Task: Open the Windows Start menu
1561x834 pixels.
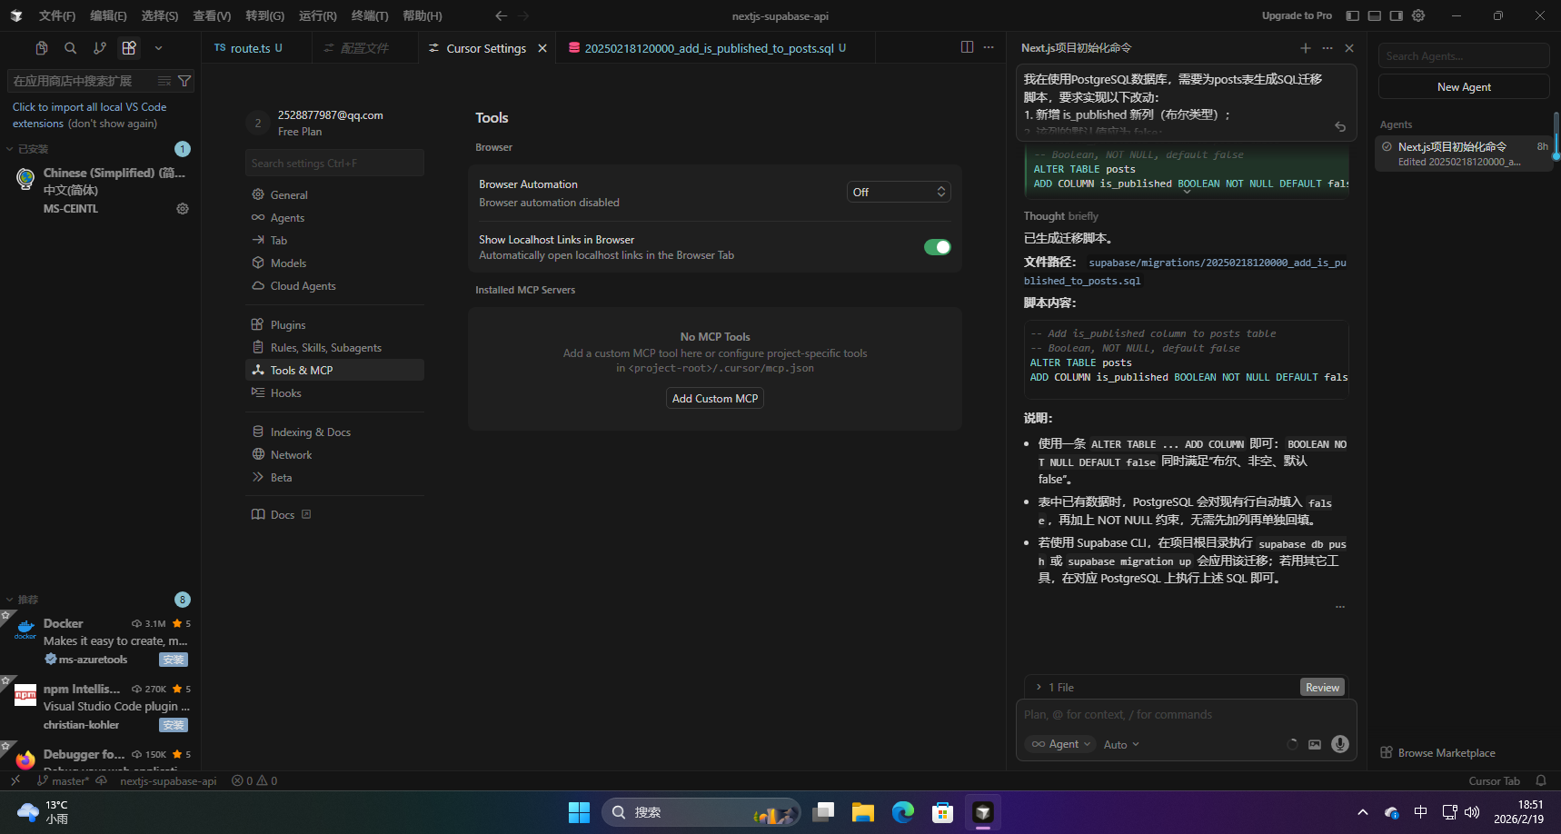Action: [579, 812]
